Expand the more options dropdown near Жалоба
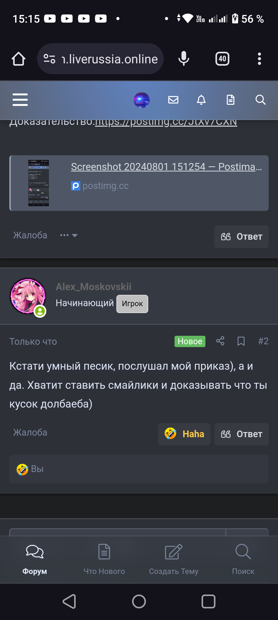 pos(68,235)
